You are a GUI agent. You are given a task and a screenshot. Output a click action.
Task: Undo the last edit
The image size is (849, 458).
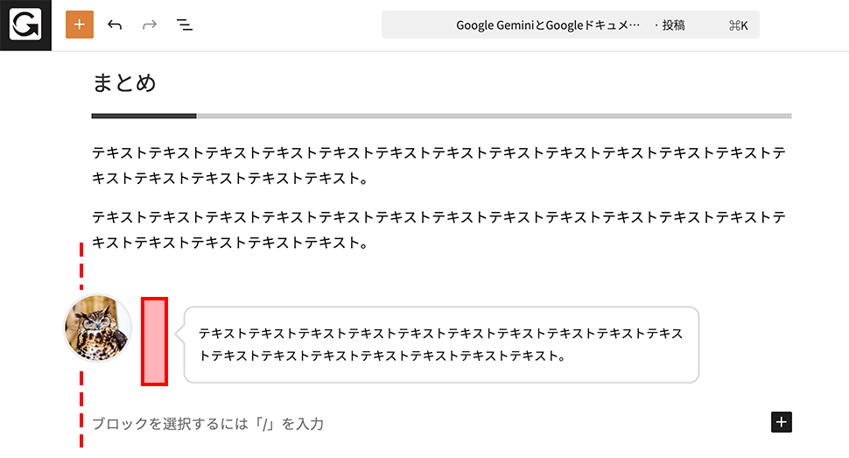tap(115, 25)
